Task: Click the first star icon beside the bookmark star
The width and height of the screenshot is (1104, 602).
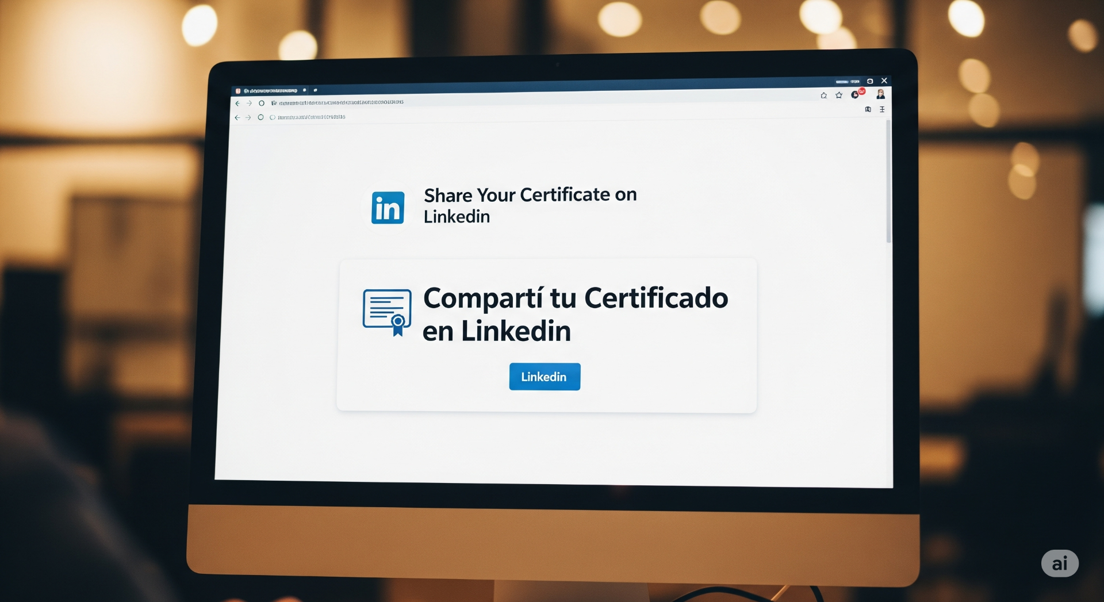Action: point(824,95)
